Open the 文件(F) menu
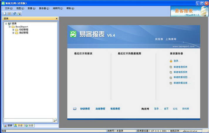The image size is (209, 133). click(x=9, y=9)
